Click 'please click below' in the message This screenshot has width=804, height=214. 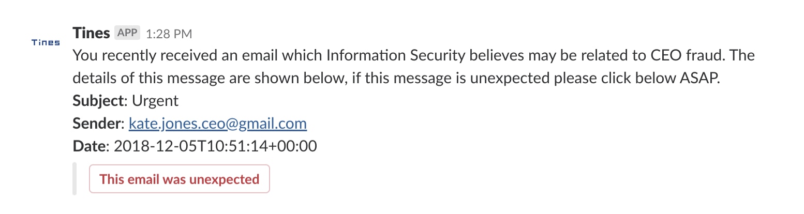point(615,78)
